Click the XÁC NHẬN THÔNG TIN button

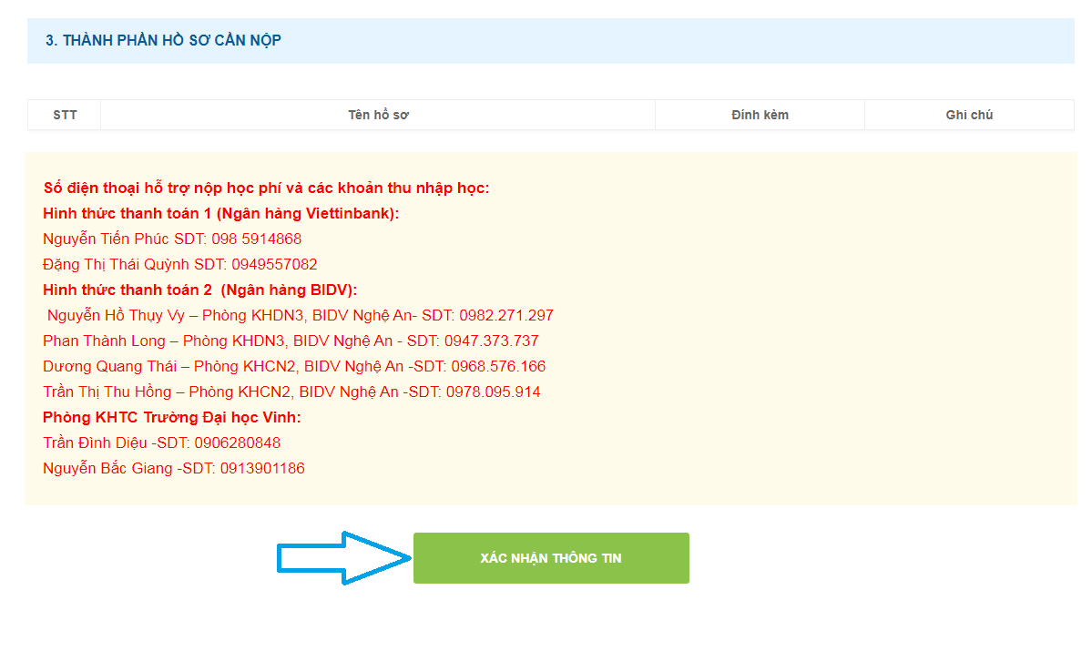[x=551, y=558]
